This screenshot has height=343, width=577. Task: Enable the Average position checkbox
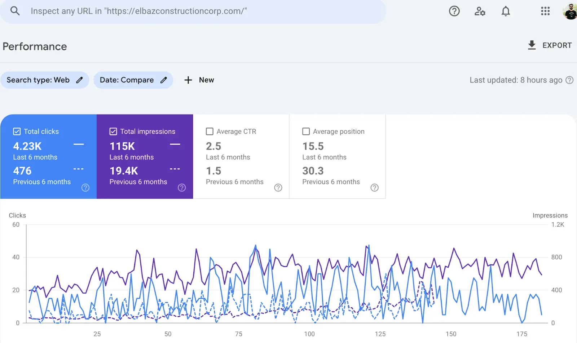pyautogui.click(x=306, y=132)
